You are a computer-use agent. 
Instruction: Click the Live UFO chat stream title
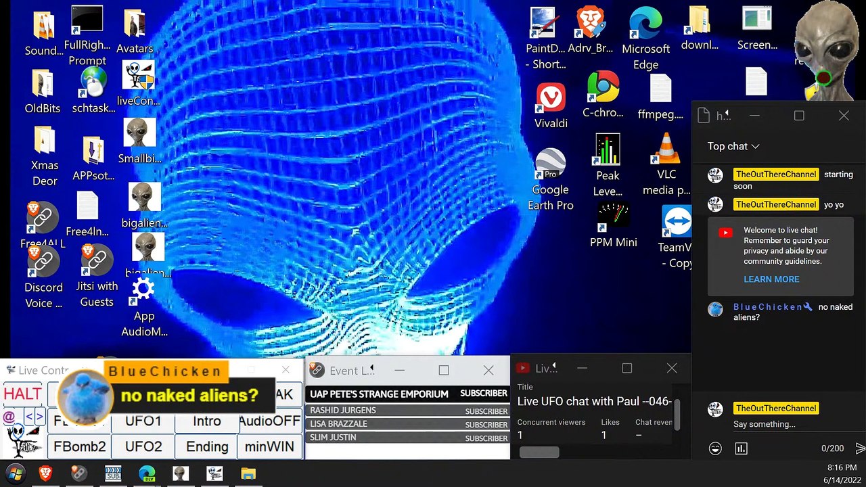pyautogui.click(x=594, y=401)
